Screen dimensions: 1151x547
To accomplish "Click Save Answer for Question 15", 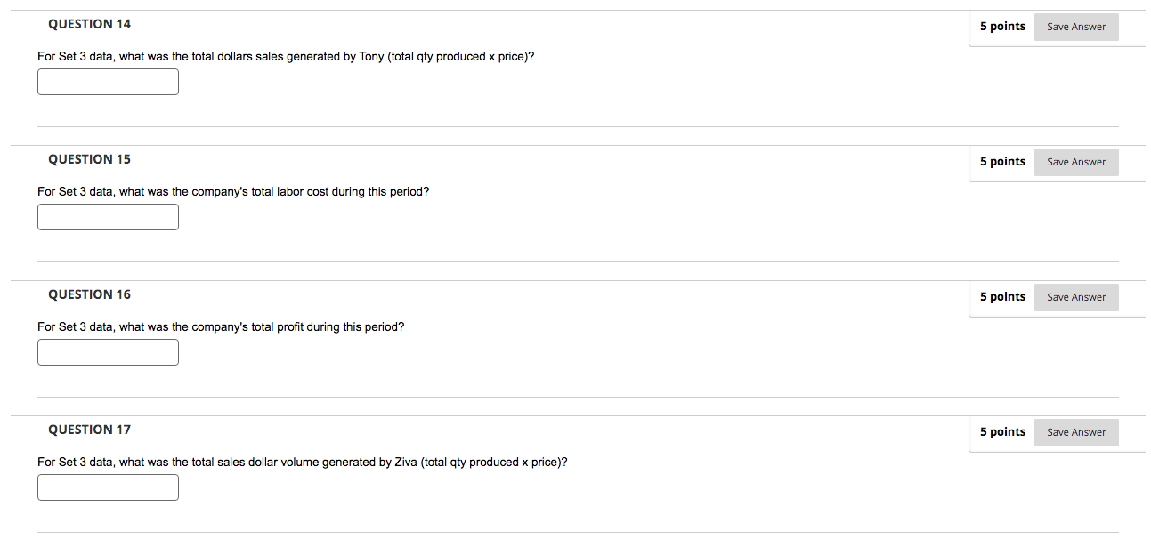I will [x=1075, y=162].
